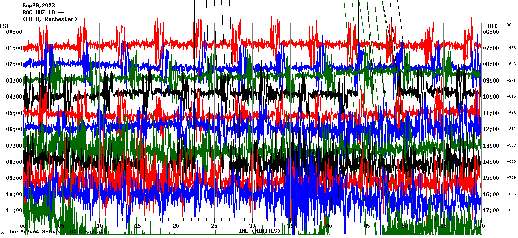Select DC value -796
The height and width of the screenshot is (238, 518).
[511, 178]
